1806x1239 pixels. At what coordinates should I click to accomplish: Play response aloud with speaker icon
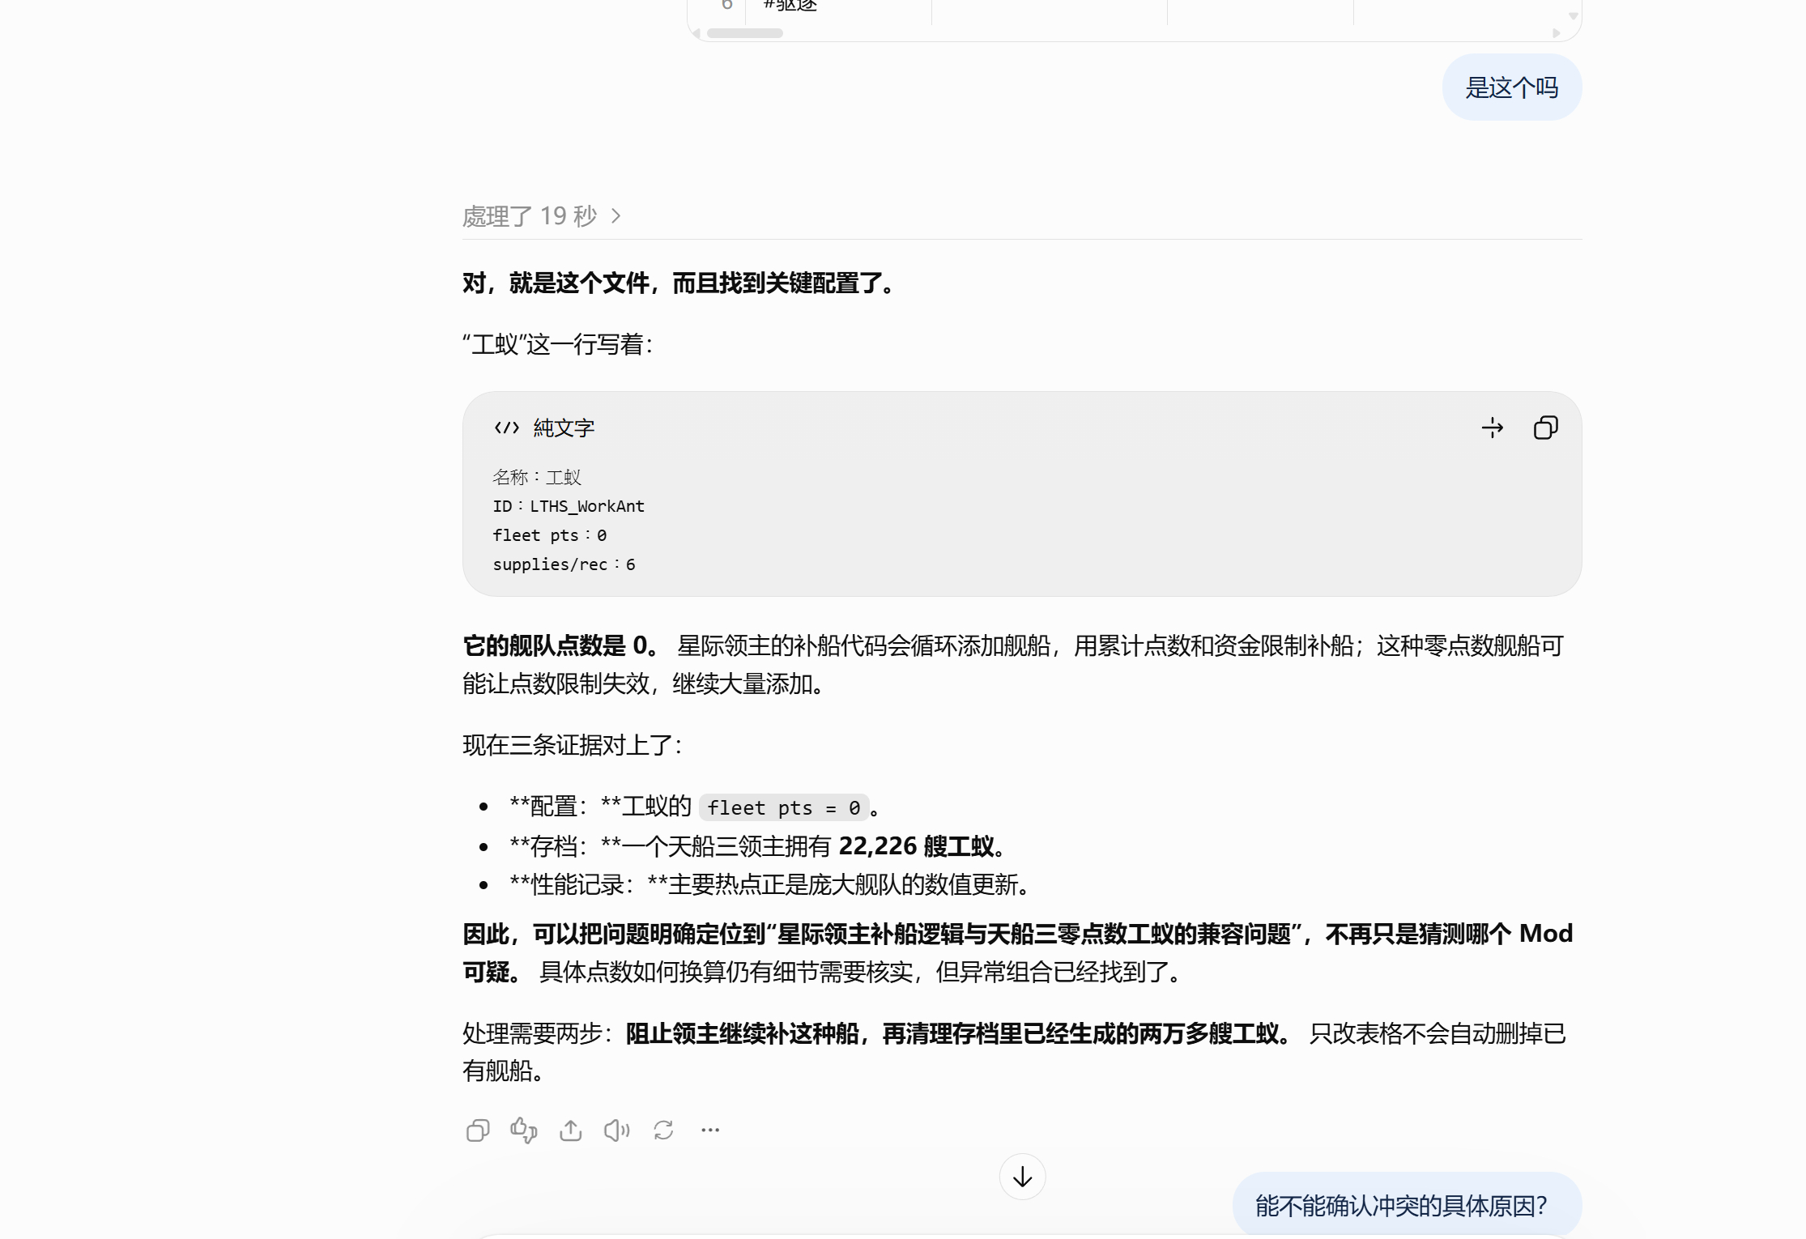coord(617,1130)
